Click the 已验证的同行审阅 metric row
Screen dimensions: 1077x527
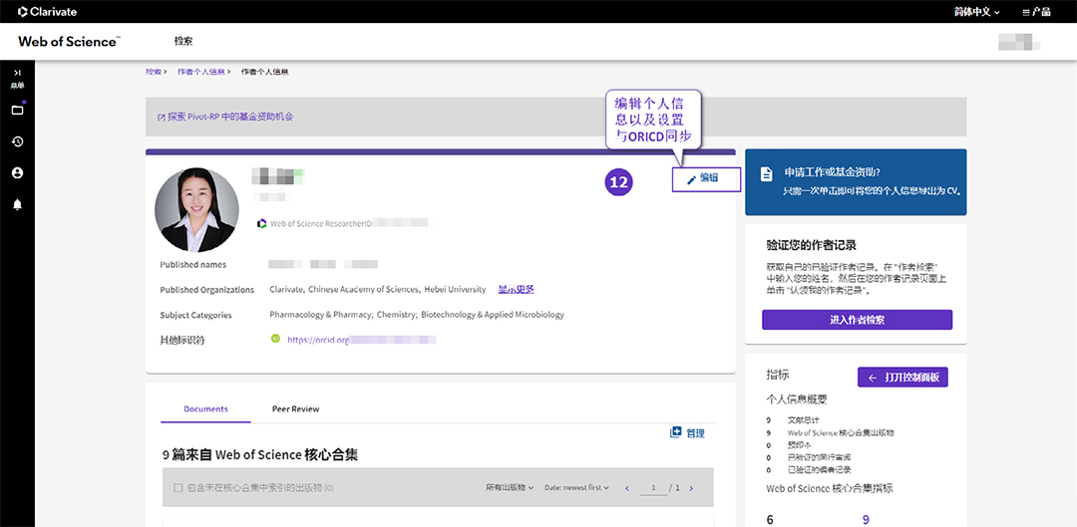pyautogui.click(x=808, y=457)
